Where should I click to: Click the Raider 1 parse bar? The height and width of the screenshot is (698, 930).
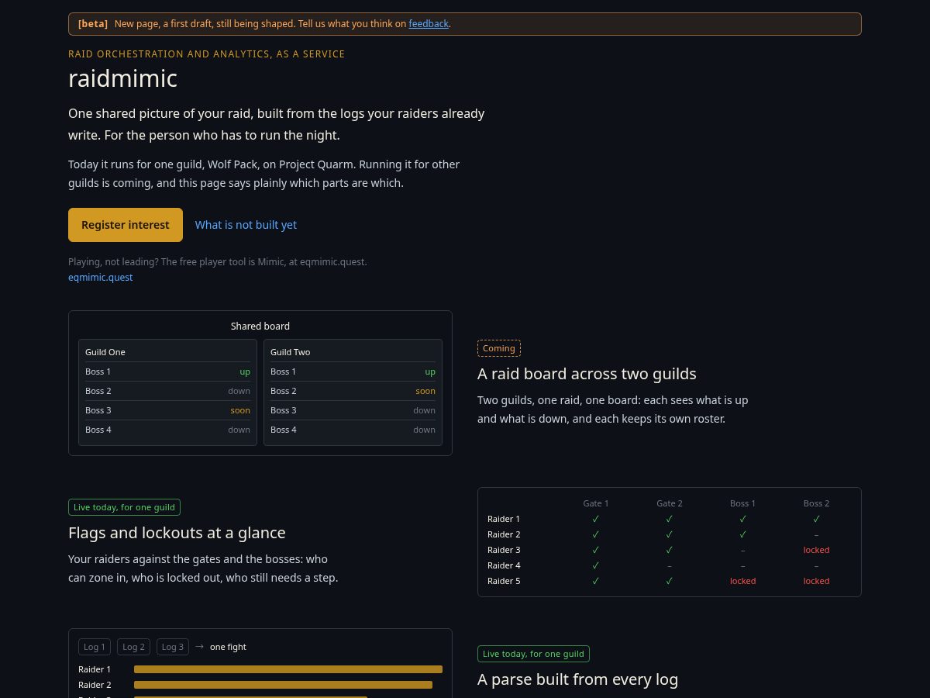point(288,669)
